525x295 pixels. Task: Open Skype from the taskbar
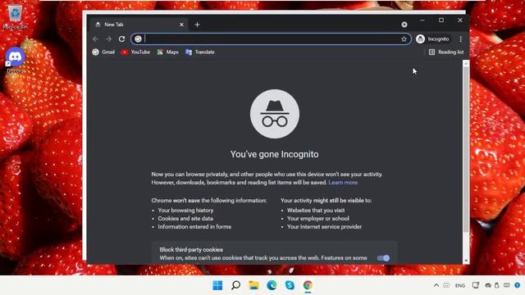pyautogui.click(x=290, y=285)
